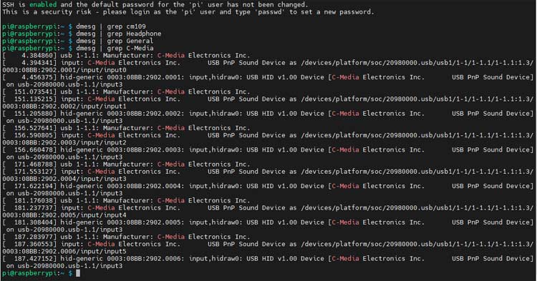Screen dimensions: 537x281
Task: Click the 156.527641 usb 1-1.1 line
Action: pyautogui.click(x=126, y=128)
